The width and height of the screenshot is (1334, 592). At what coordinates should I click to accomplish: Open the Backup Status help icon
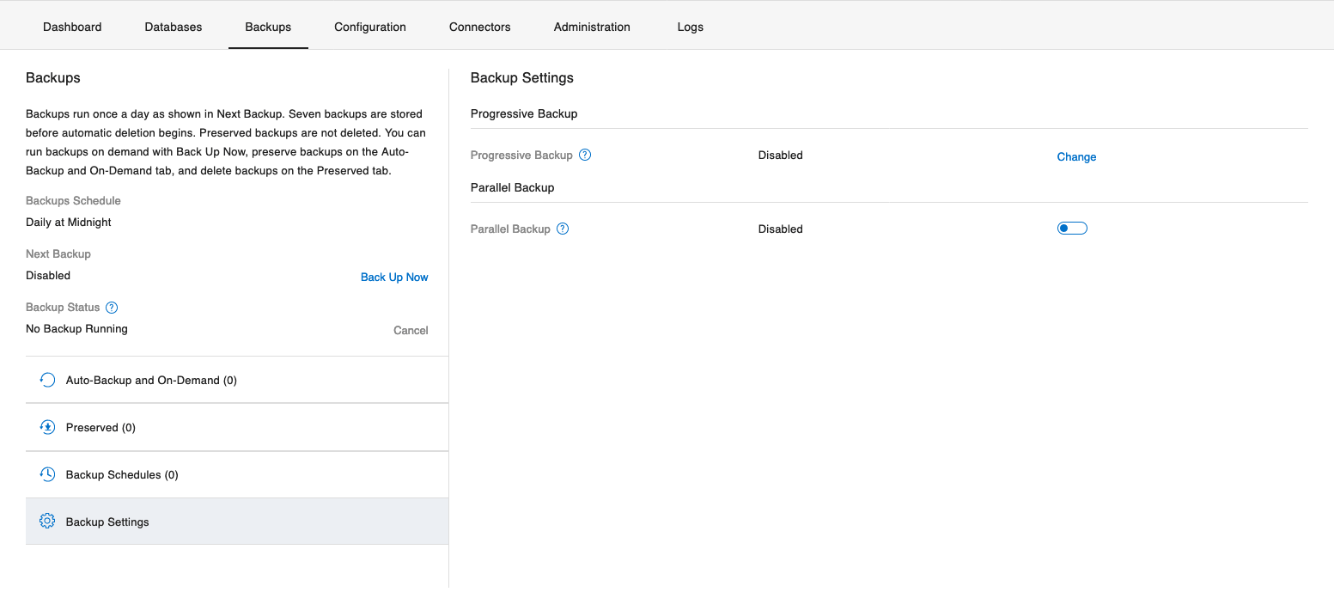(x=111, y=308)
